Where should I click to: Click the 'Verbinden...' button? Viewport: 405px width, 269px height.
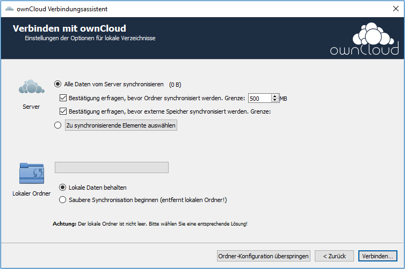pos(378,256)
